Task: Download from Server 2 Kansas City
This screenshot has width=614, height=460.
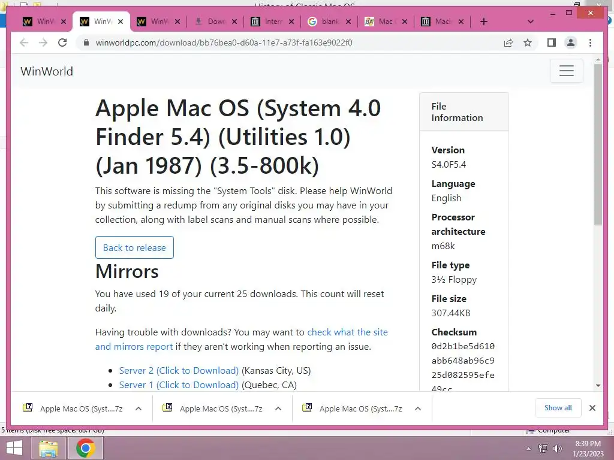Action: coord(179,370)
